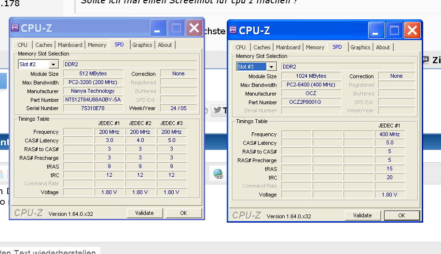Click the PC2-3200 (200 MHz) bandwidth field
441x254 pixels.
93,82
